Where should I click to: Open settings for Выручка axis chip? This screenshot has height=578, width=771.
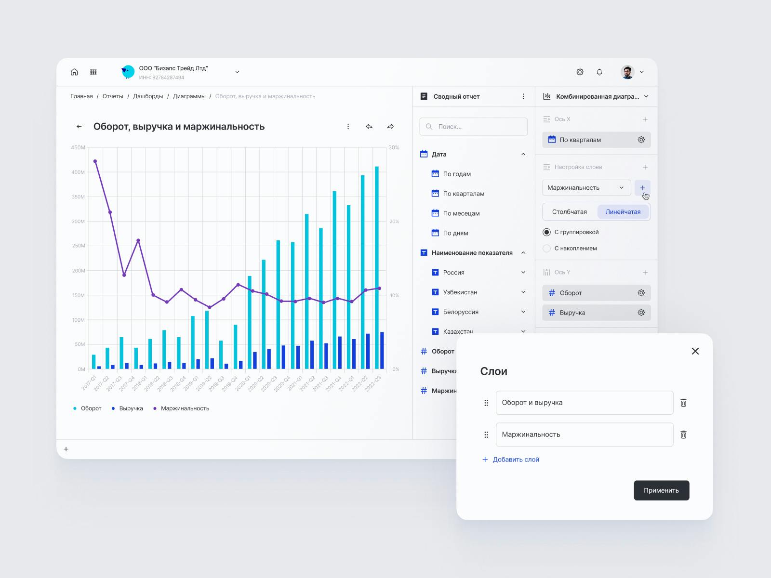tap(641, 313)
